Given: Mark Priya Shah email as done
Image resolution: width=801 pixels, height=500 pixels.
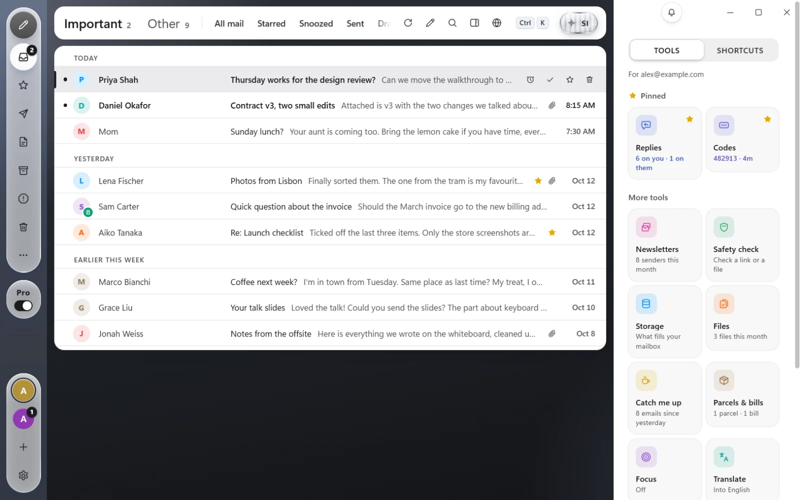Looking at the screenshot, I should coord(550,79).
